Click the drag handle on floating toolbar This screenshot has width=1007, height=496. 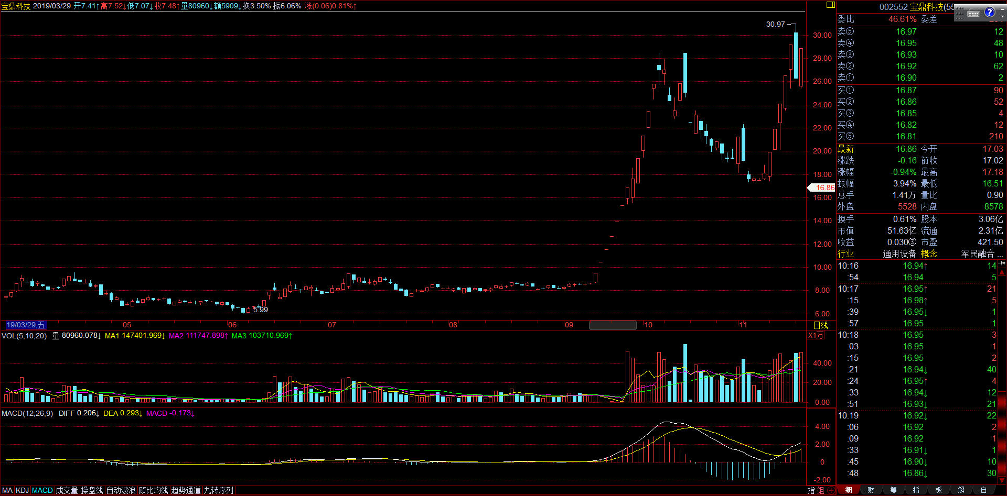pyautogui.click(x=960, y=14)
